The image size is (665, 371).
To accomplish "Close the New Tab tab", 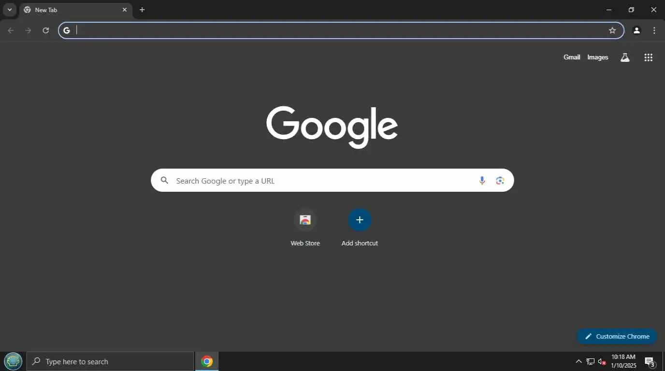I will tap(125, 10).
